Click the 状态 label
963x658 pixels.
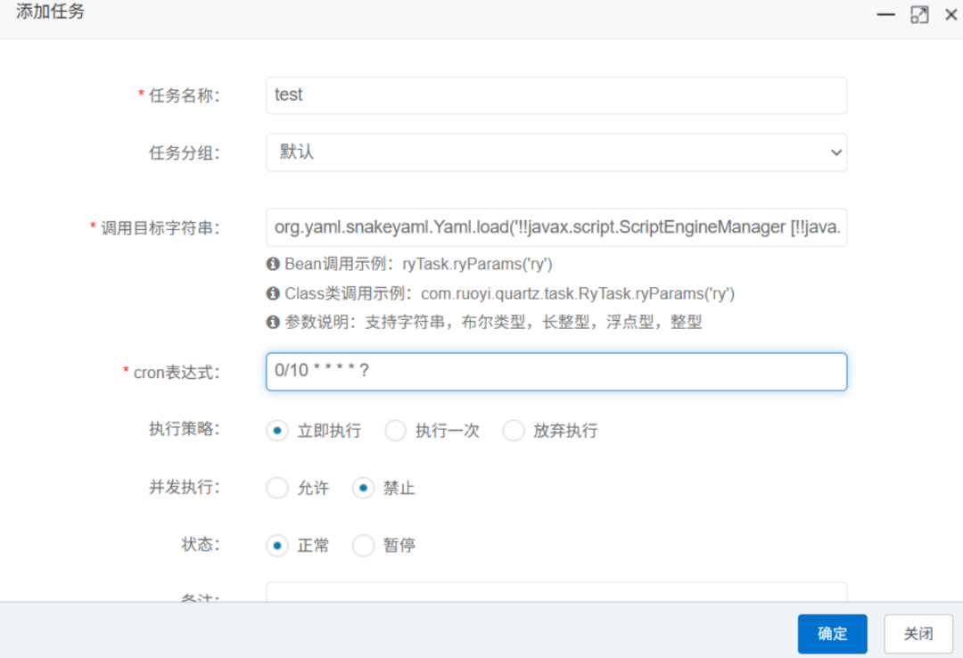pos(201,545)
